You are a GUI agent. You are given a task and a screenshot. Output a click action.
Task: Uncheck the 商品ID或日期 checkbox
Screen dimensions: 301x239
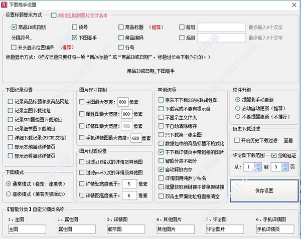[x=14, y=27]
